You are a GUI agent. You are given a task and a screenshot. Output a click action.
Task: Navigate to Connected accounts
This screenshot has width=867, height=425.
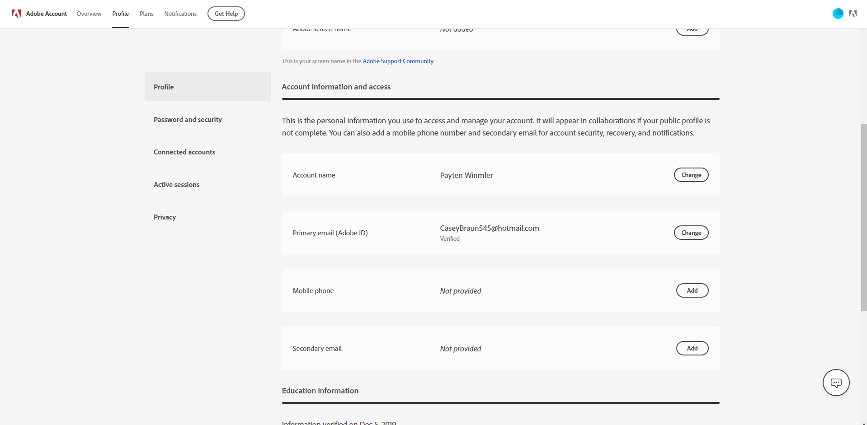click(x=184, y=152)
